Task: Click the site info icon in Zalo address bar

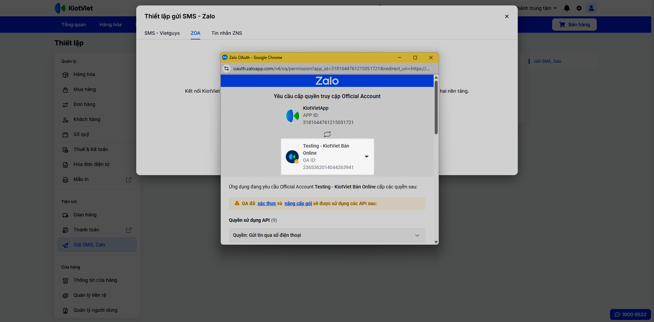Action: tap(227, 68)
